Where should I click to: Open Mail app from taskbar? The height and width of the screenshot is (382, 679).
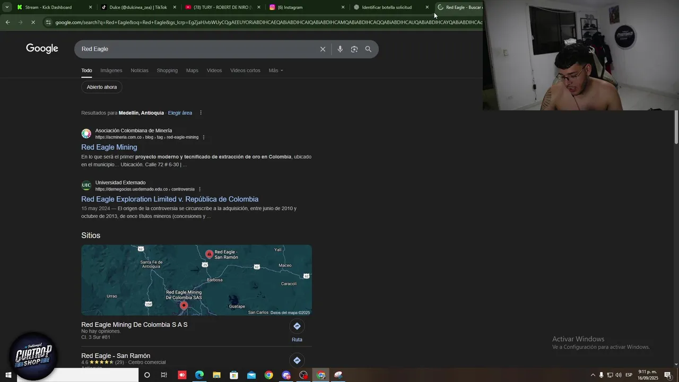tap(251, 375)
